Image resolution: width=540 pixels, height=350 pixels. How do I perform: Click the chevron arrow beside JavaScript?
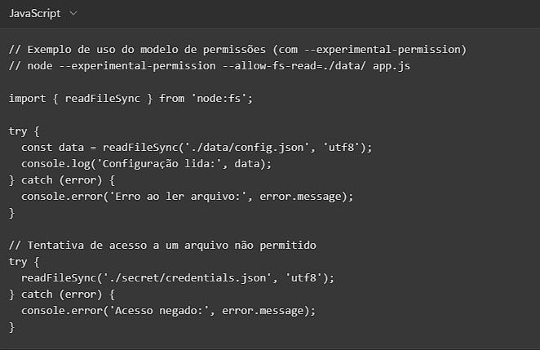pyautogui.click(x=74, y=15)
